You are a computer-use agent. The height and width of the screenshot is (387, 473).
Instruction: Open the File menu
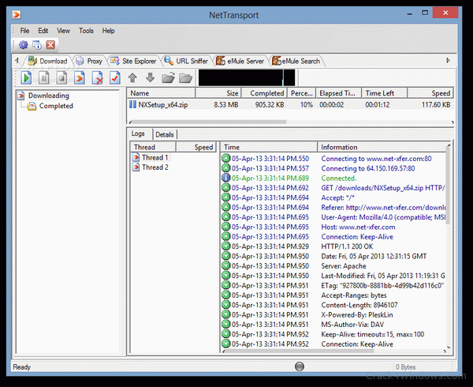[x=24, y=31]
